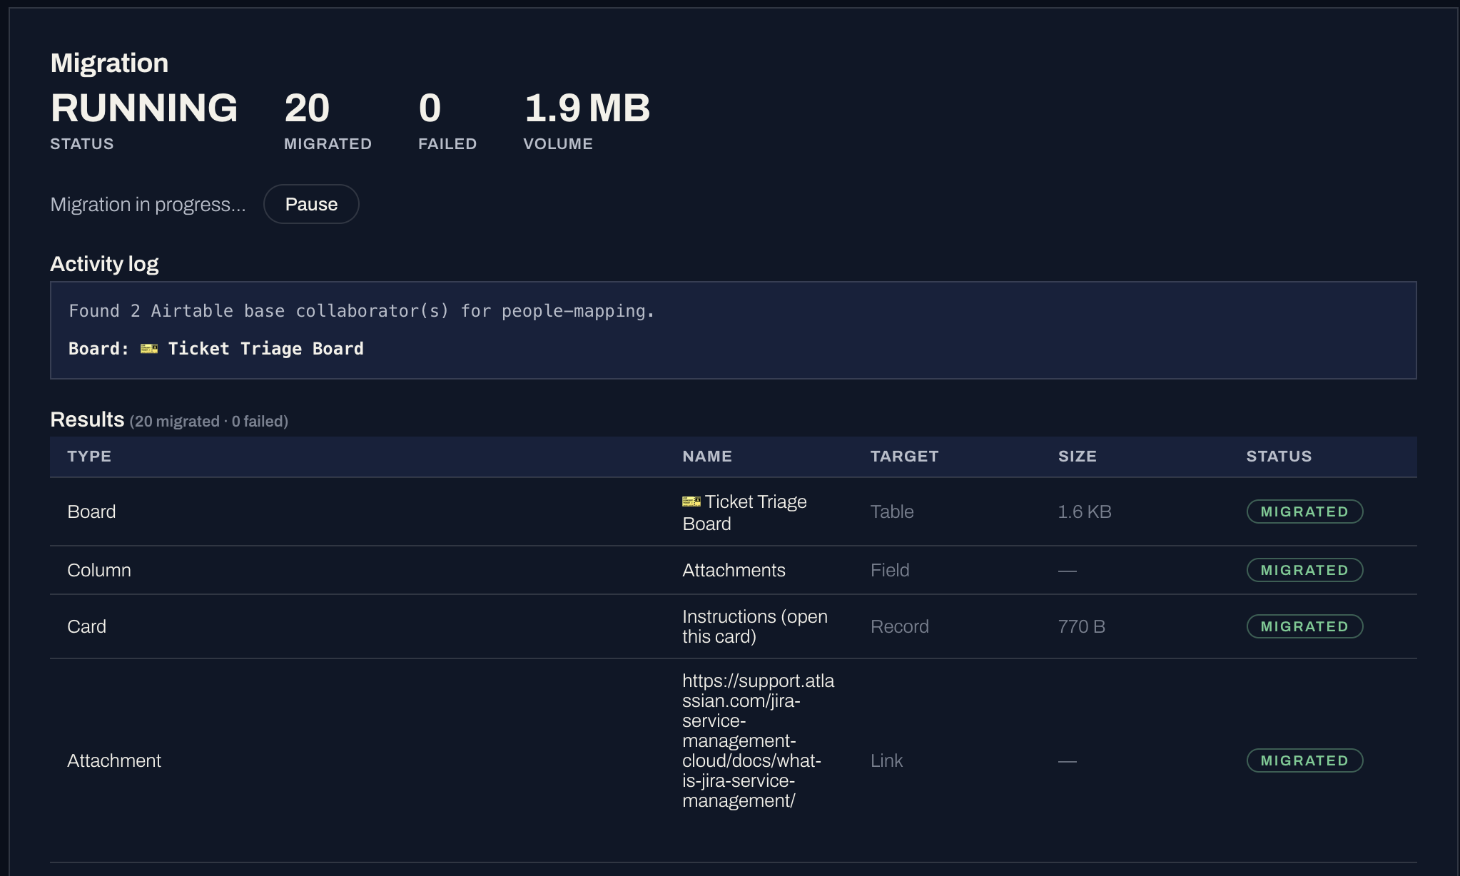Select the RUNNING status value

[x=144, y=108]
